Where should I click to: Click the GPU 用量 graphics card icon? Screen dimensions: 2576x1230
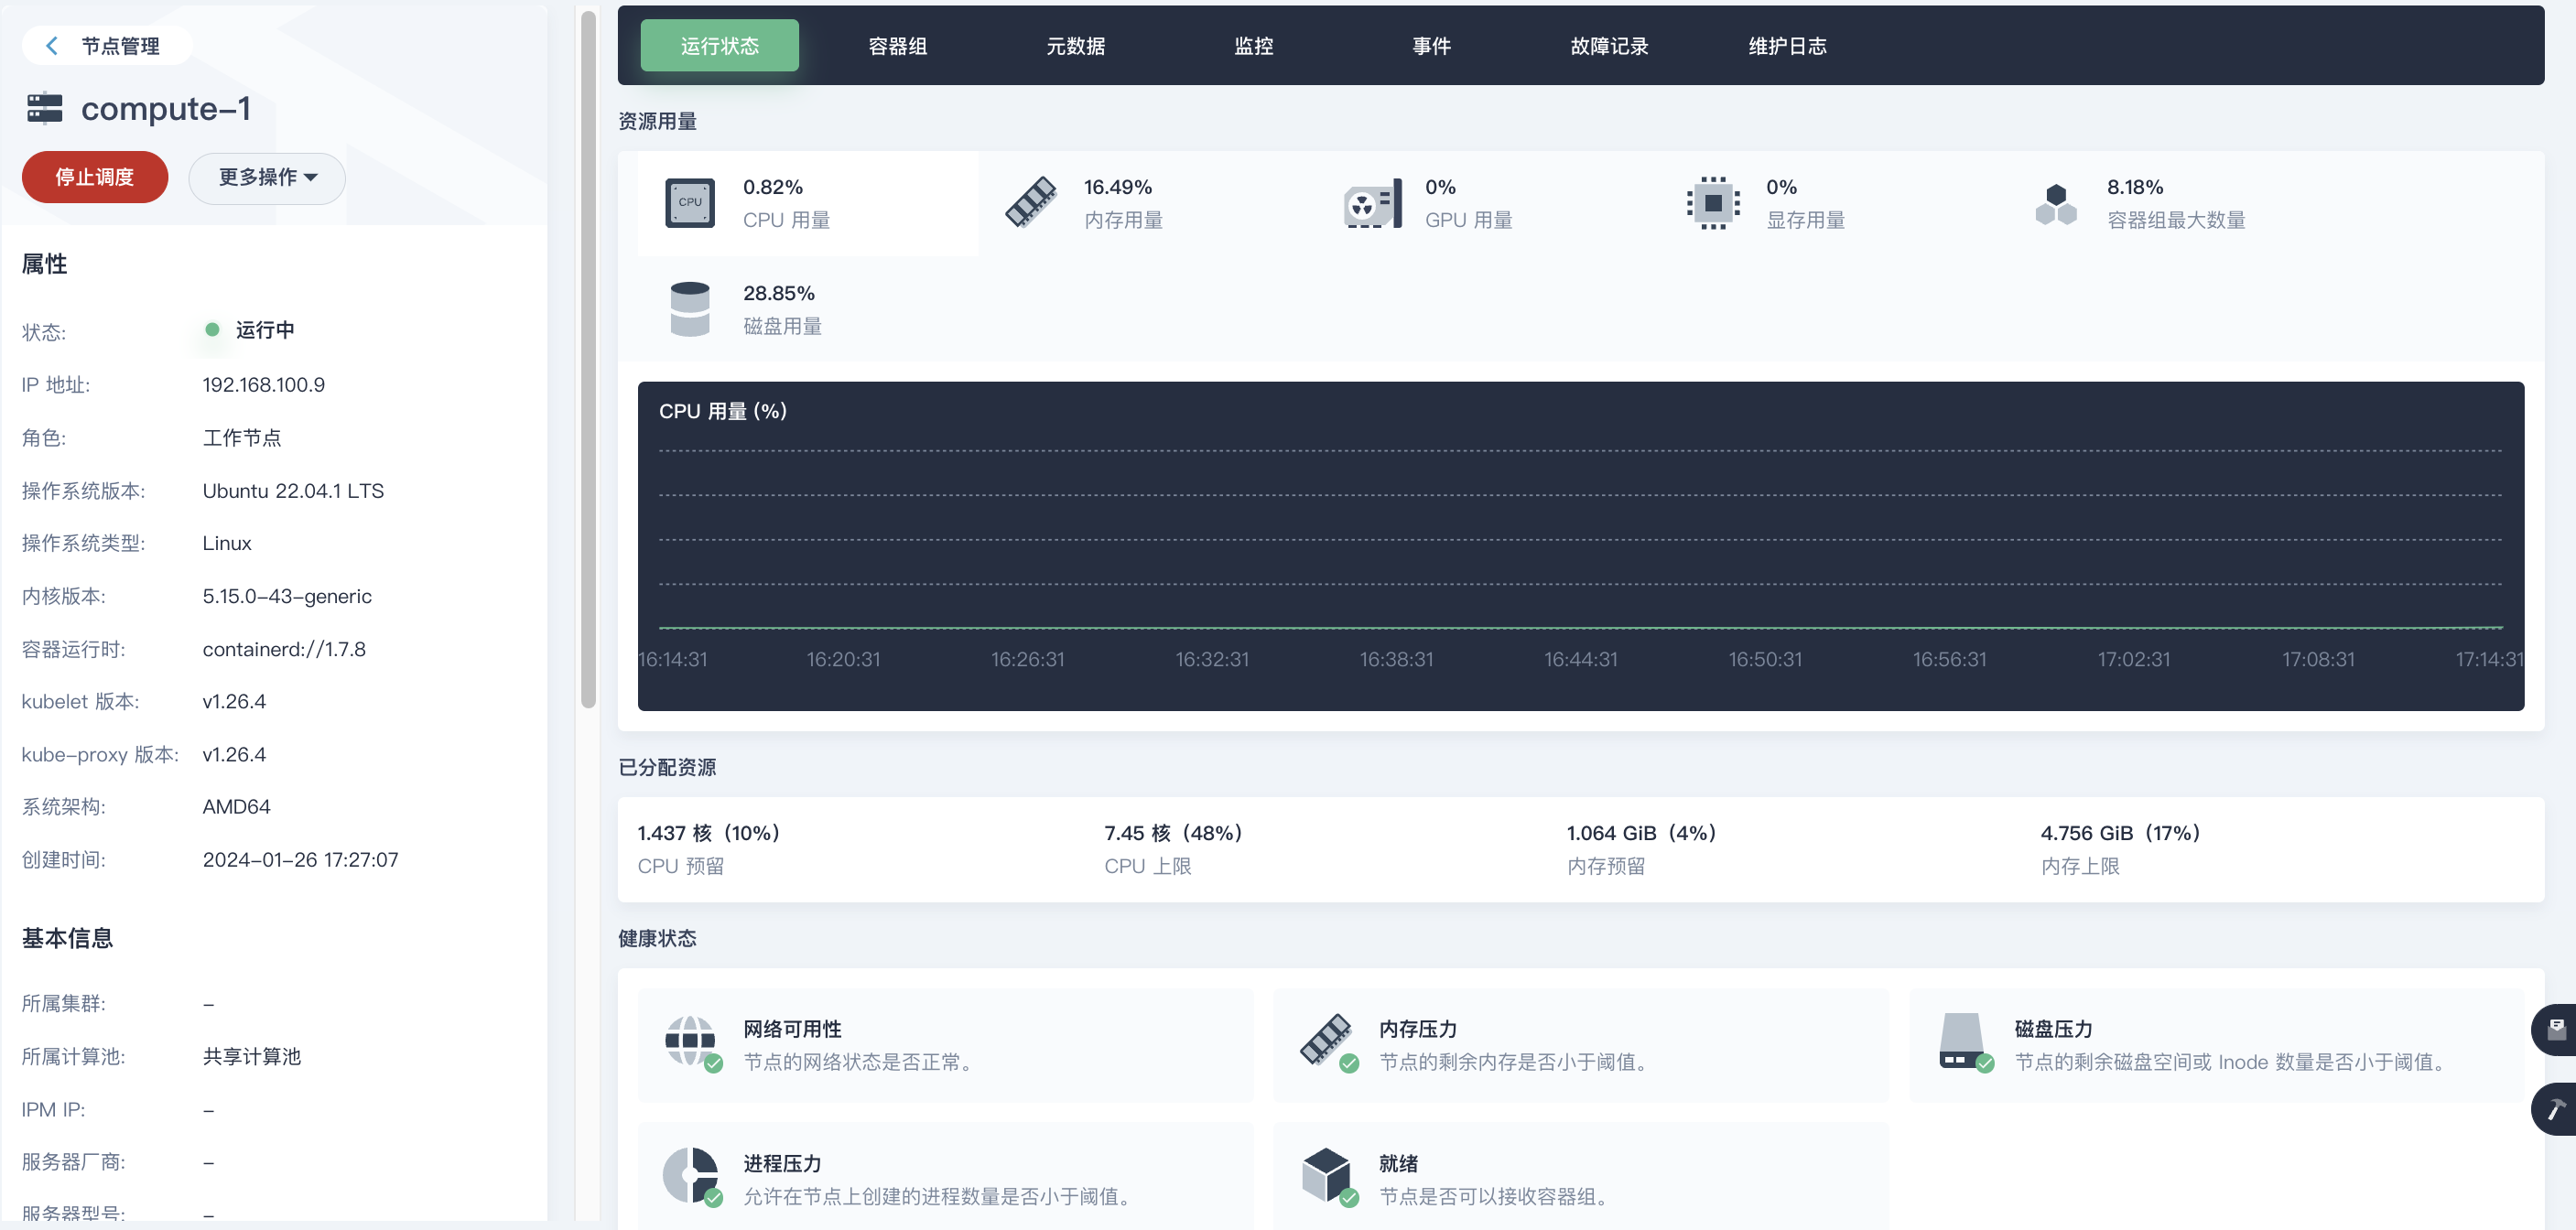pyautogui.click(x=1372, y=203)
